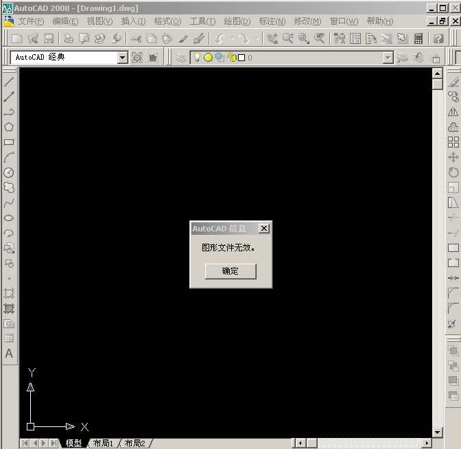Select the Ellipse draw tool

(x=9, y=218)
